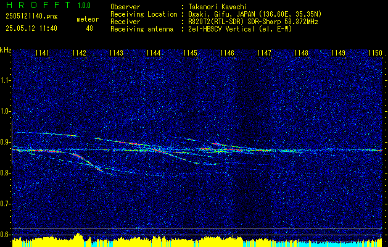Click time axis marker 1146
The height and width of the screenshot is (247, 388).
click(x=228, y=53)
